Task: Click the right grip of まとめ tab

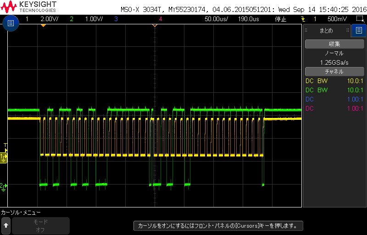Action: [348, 30]
